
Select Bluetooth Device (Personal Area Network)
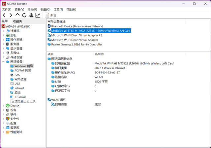pos(77,26)
